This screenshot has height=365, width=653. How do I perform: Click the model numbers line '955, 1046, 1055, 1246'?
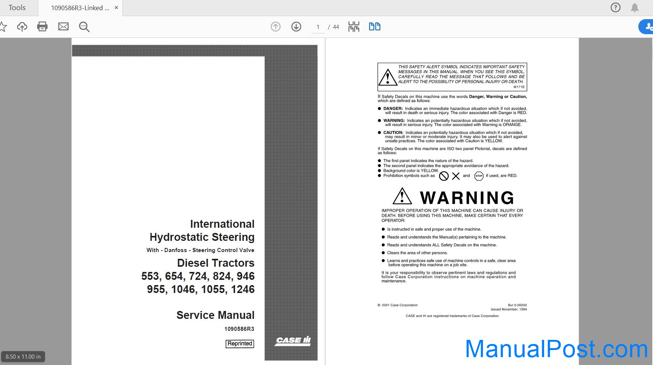tap(201, 289)
